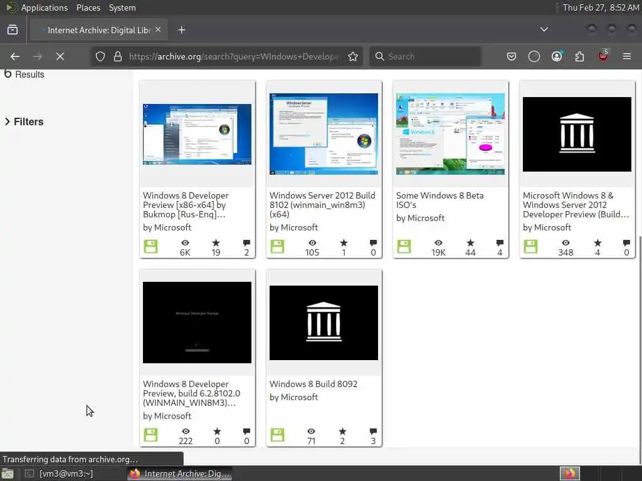
Task: Click software floppy icon on Build 8092 card
Action: [x=277, y=435]
